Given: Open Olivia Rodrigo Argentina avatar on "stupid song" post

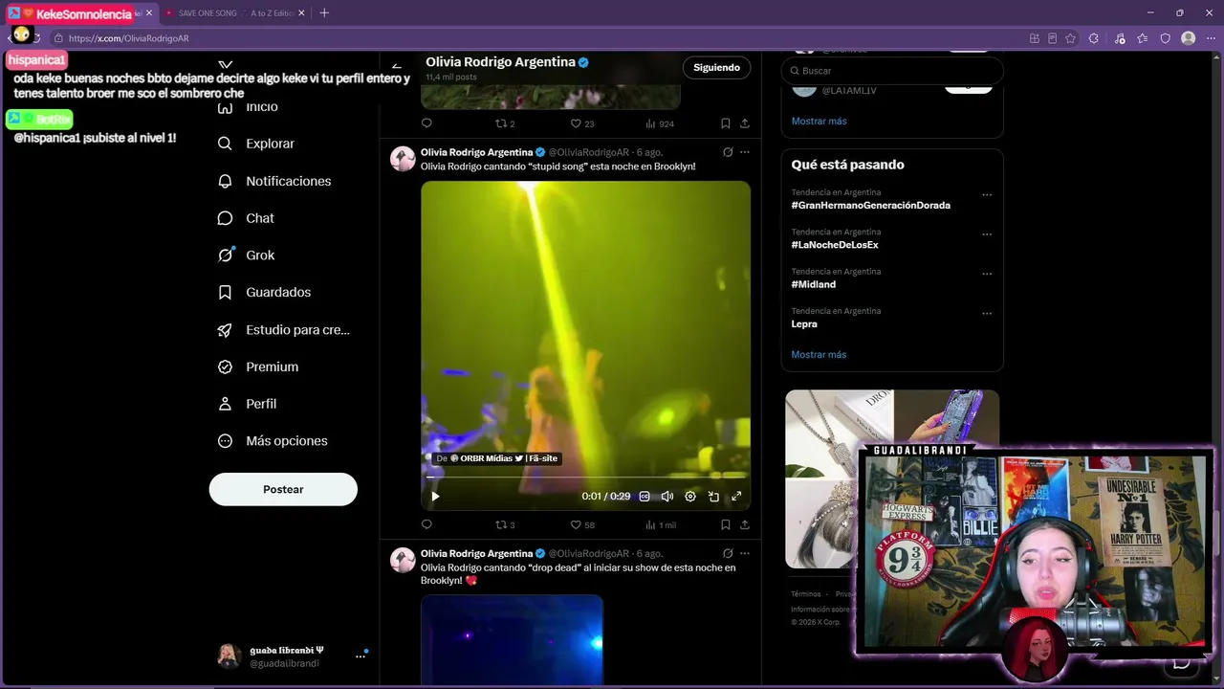Looking at the screenshot, I should [x=403, y=159].
